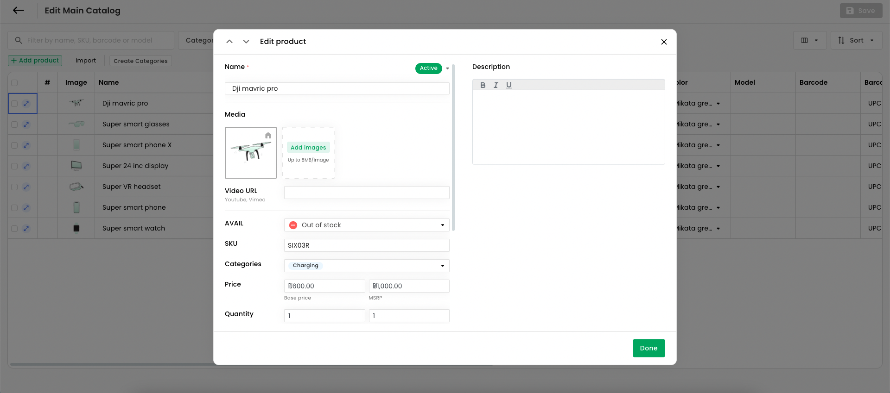This screenshot has width=890, height=393.
Task: Click Add images button
Action: click(x=308, y=147)
